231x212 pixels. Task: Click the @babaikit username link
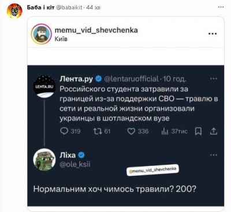point(69,7)
